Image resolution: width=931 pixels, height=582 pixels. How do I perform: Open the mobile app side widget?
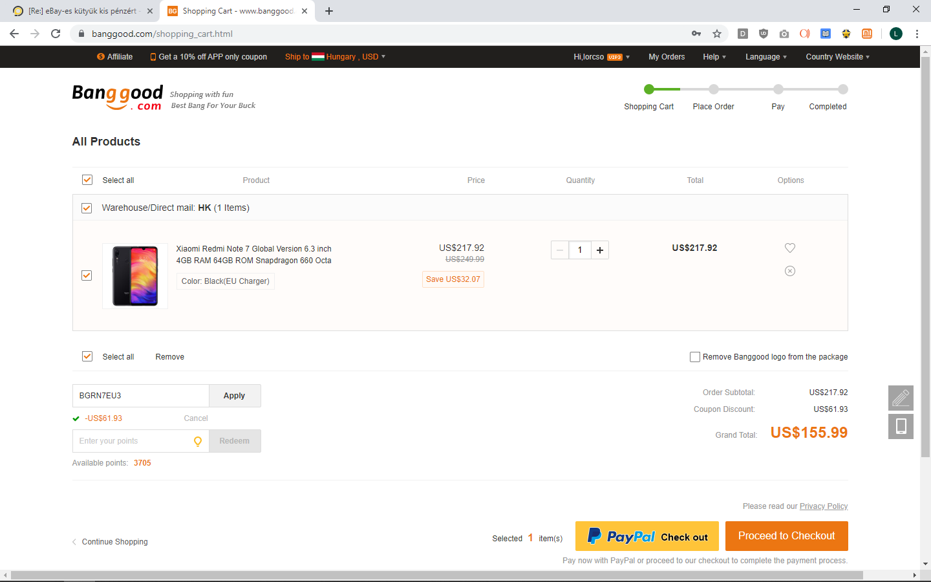[901, 426]
